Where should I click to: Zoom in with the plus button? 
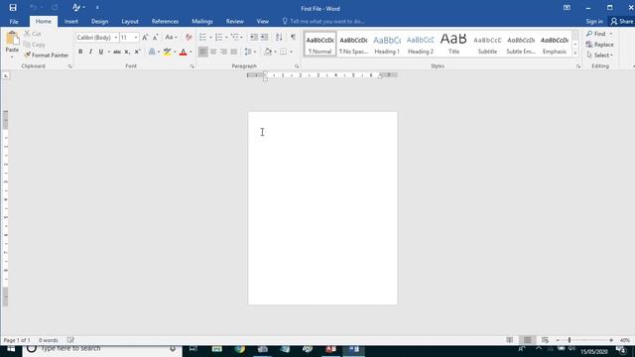[611, 340]
